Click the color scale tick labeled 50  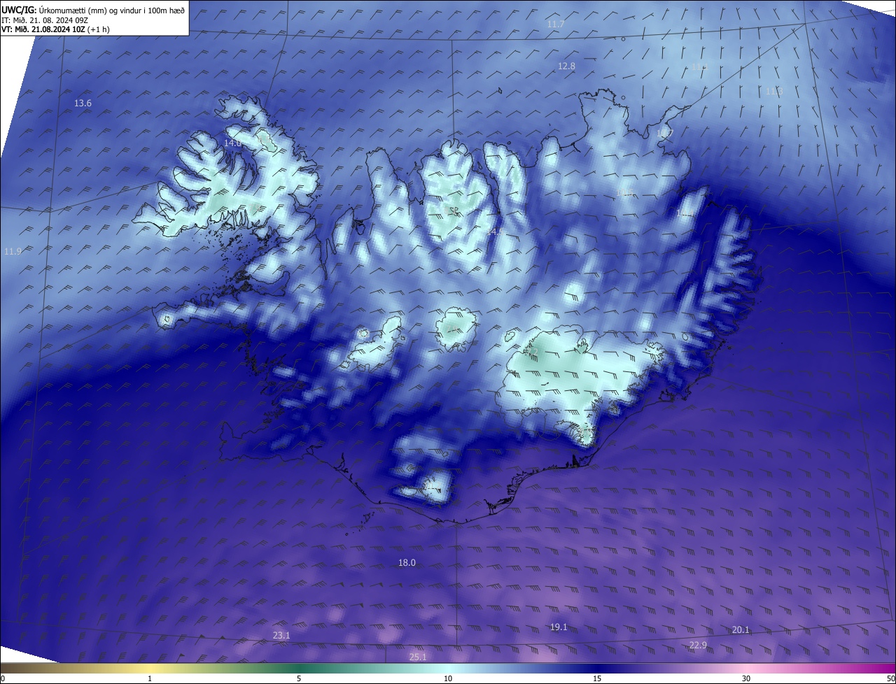tap(891, 678)
